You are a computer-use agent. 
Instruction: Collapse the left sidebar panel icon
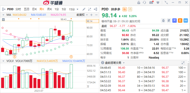[4, 9]
